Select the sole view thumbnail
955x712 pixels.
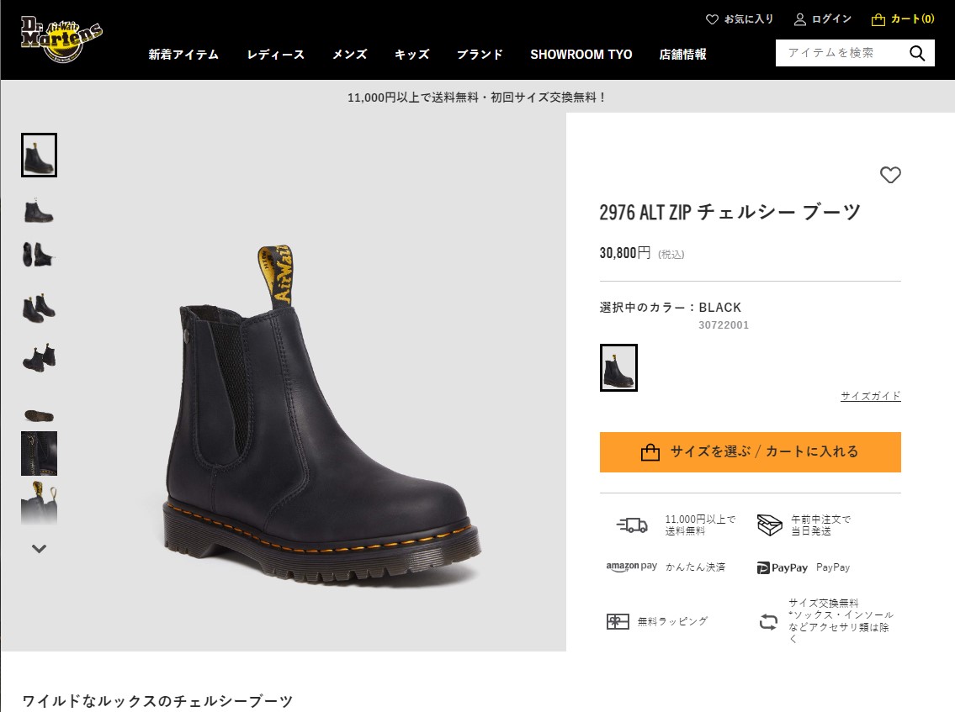pyautogui.click(x=39, y=415)
